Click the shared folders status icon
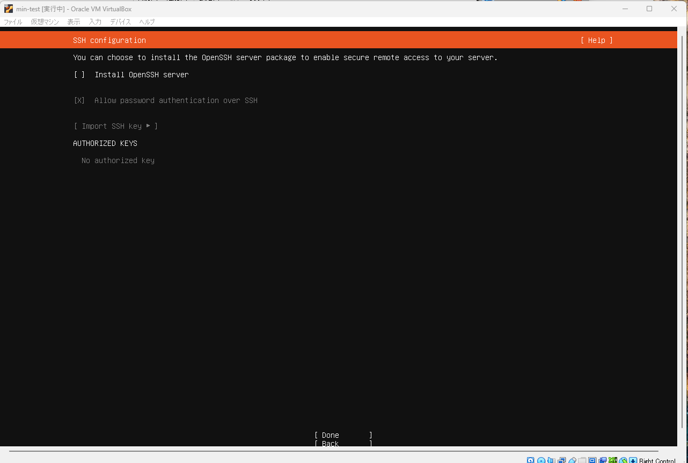The height and width of the screenshot is (463, 688). [582, 460]
